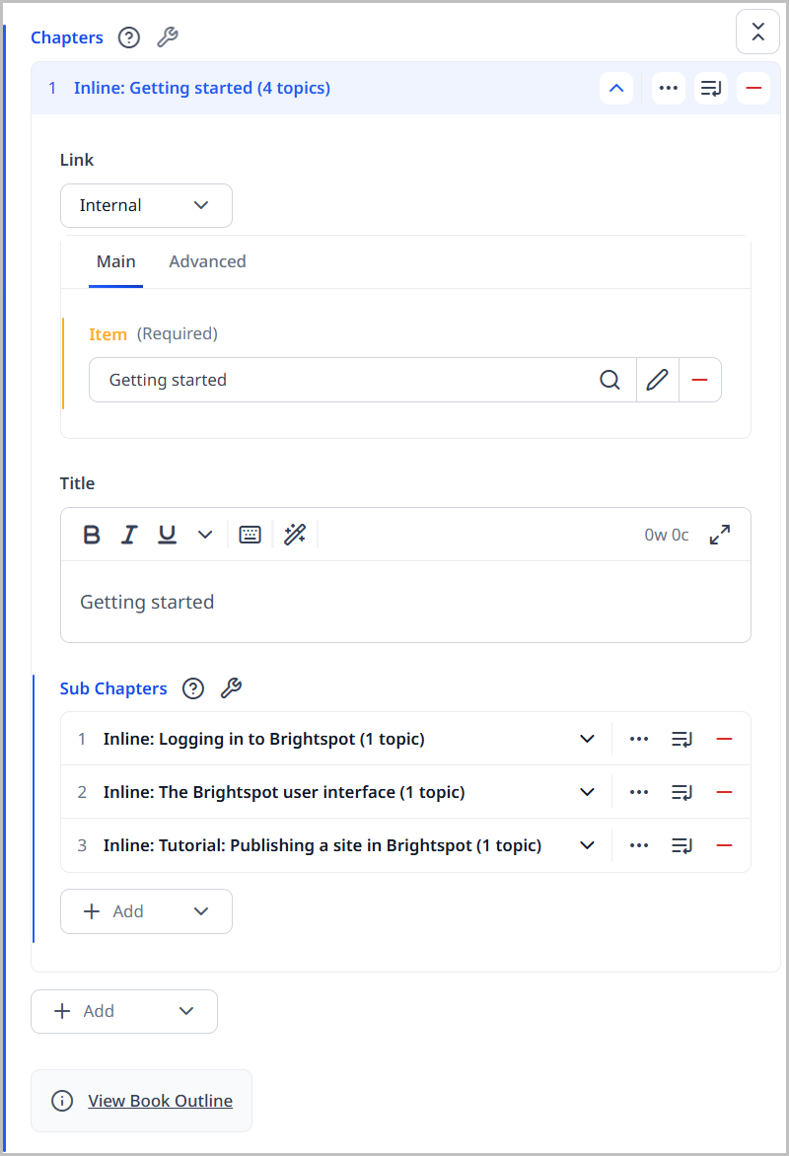This screenshot has width=789, height=1156.
Task: Expand the Logging in to Brightspot sub chapter
Action: pos(587,739)
